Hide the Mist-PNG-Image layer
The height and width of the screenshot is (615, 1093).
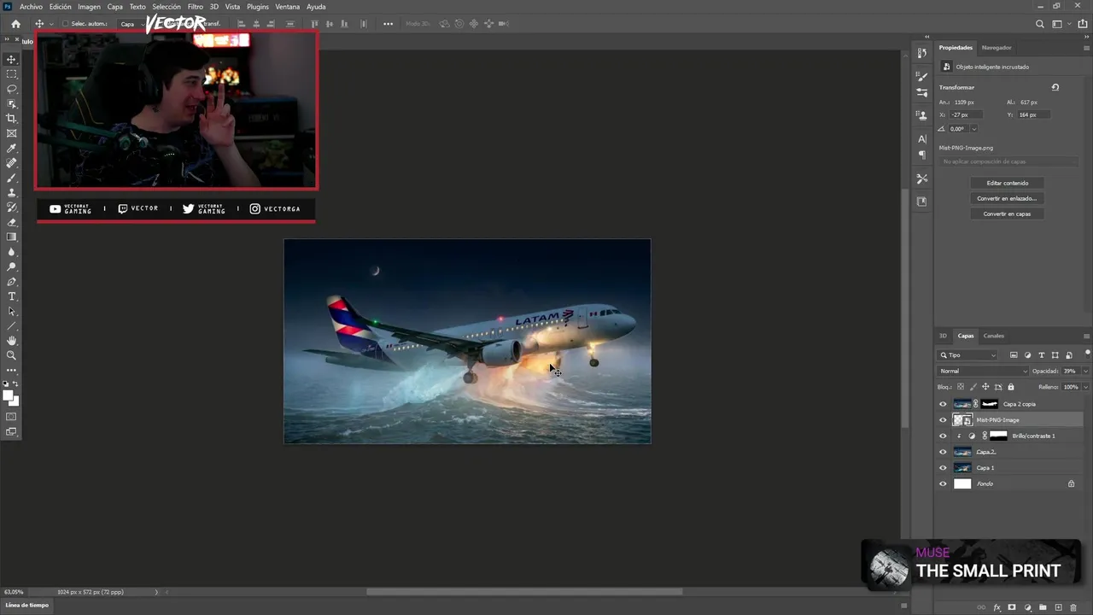tap(943, 420)
